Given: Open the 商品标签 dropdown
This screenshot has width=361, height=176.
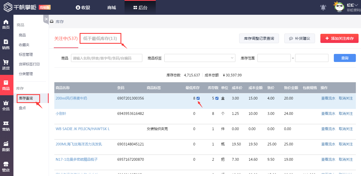Looking at the screenshot, I should 200,58.
